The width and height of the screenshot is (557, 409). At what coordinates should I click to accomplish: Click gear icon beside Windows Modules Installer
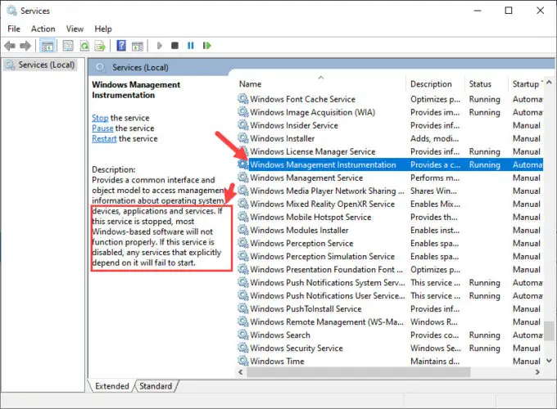pos(243,230)
